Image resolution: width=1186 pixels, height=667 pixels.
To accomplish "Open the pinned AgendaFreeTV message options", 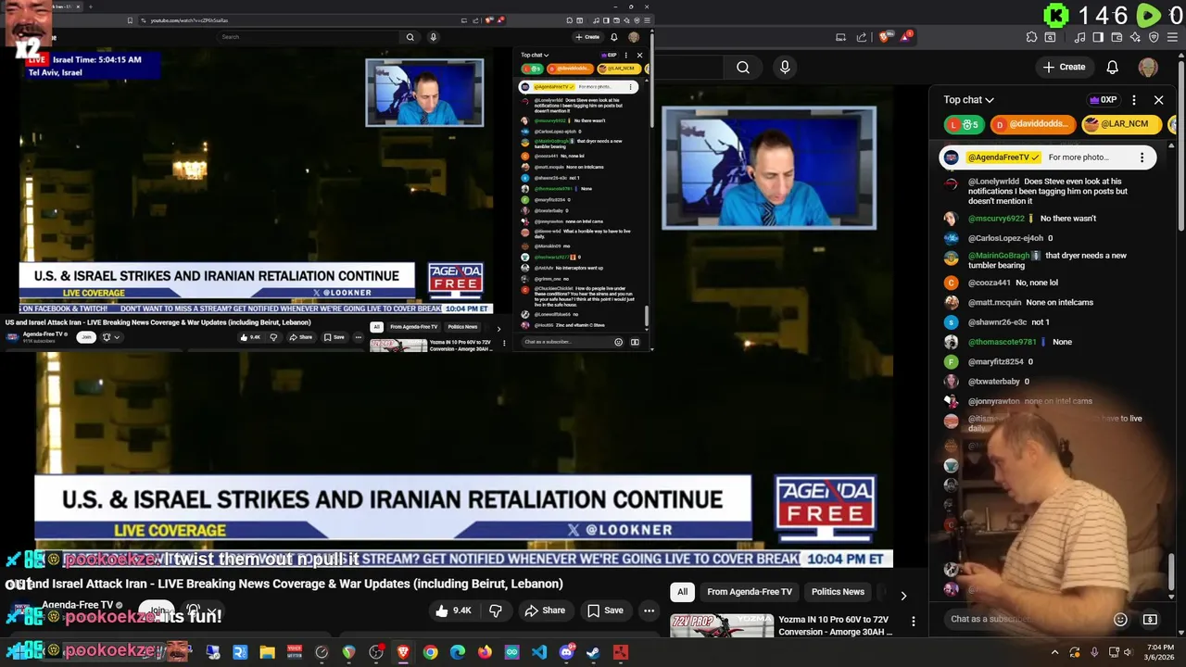I will point(1142,157).
